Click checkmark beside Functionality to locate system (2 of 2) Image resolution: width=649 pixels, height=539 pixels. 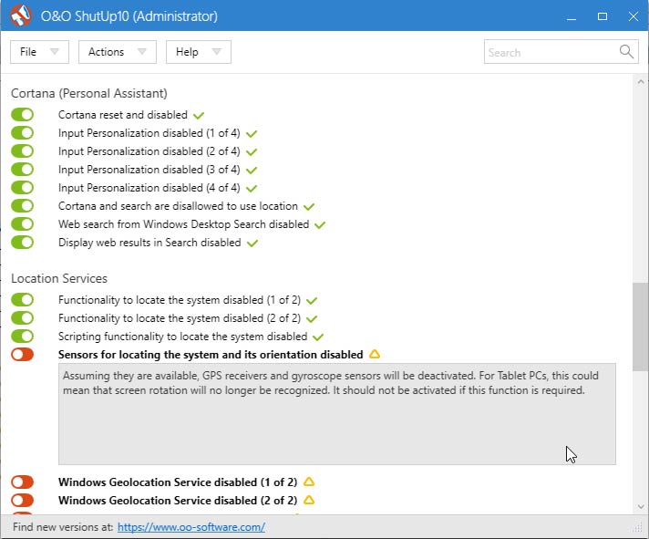point(312,318)
